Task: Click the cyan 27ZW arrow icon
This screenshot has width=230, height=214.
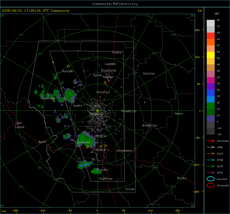Action: coord(211,160)
